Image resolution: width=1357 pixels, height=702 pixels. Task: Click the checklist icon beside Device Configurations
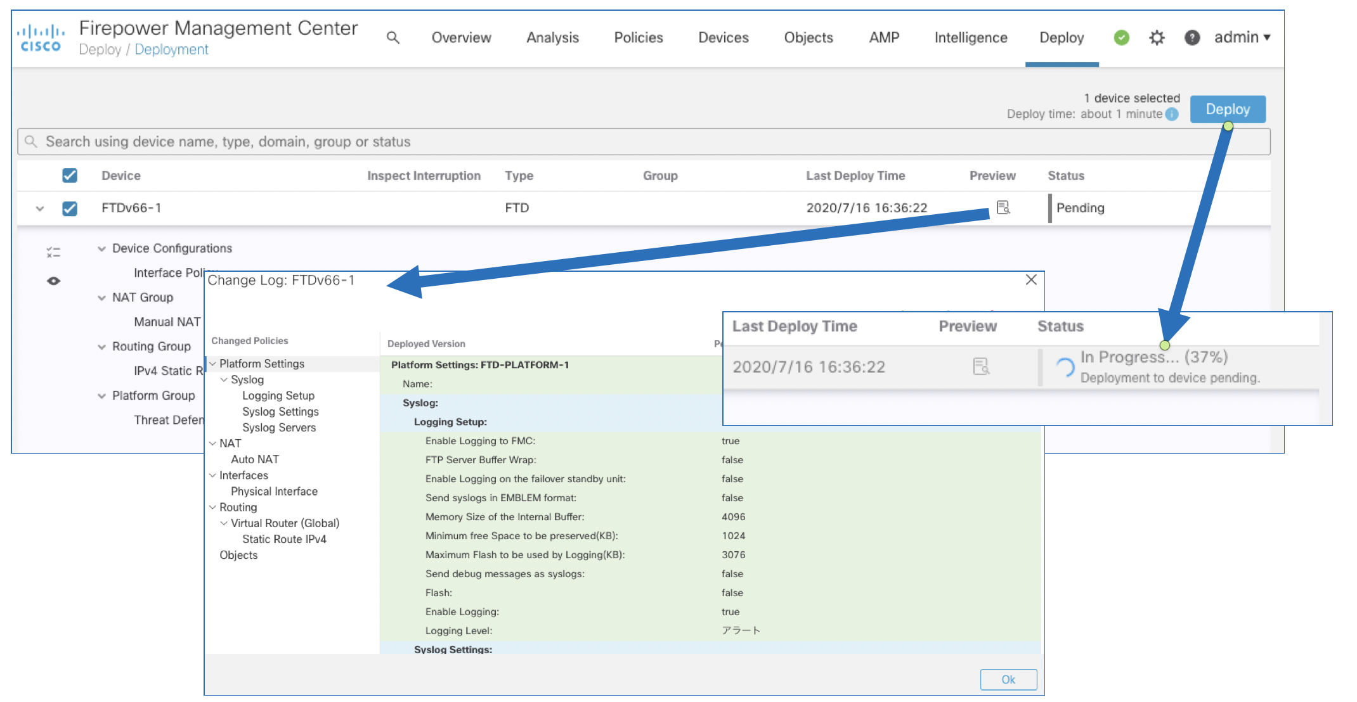pyautogui.click(x=53, y=252)
